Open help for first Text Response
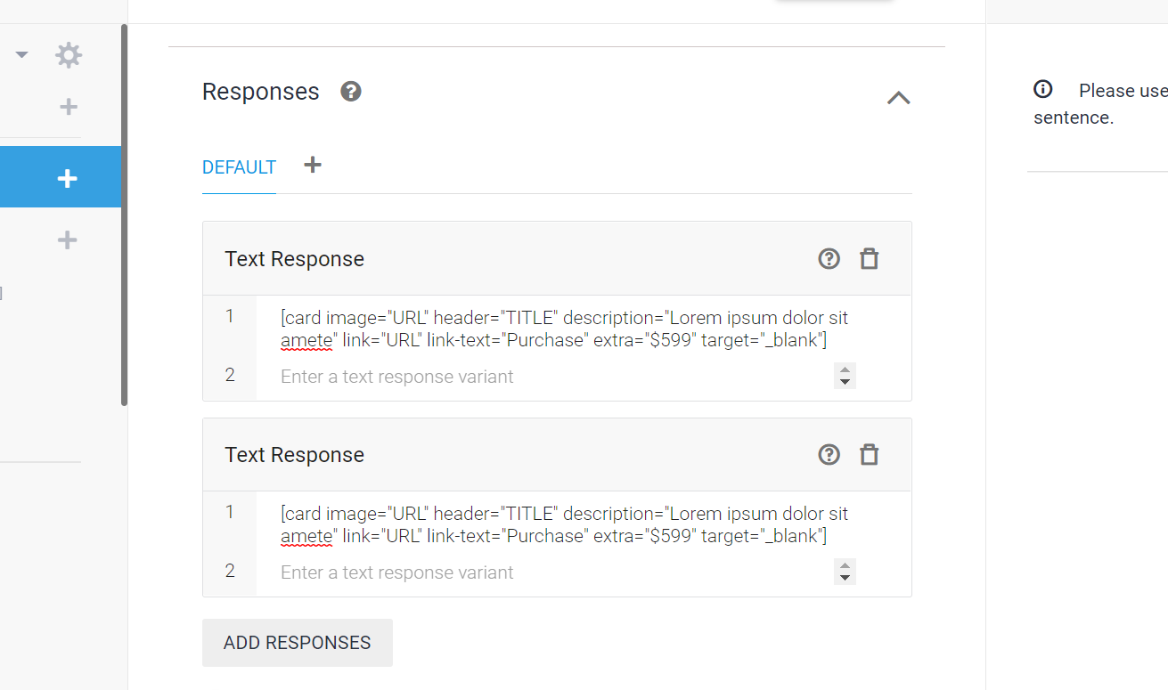Screen dimensions: 1168x690 (x=829, y=259)
